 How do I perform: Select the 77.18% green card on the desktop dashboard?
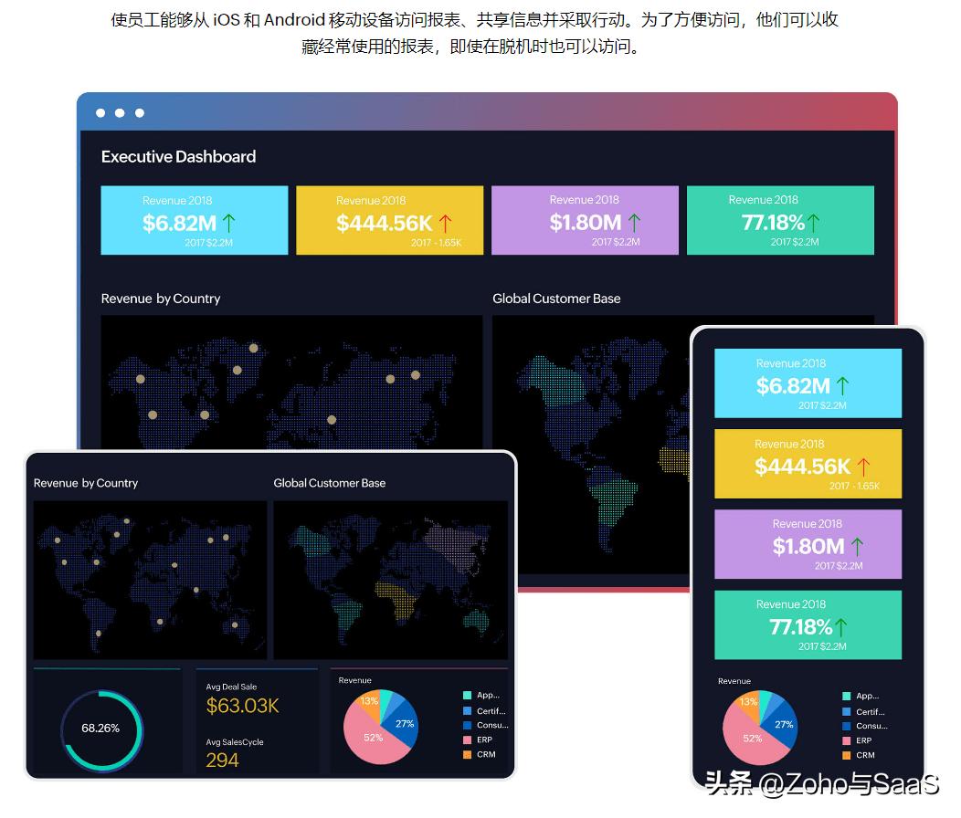(x=780, y=220)
